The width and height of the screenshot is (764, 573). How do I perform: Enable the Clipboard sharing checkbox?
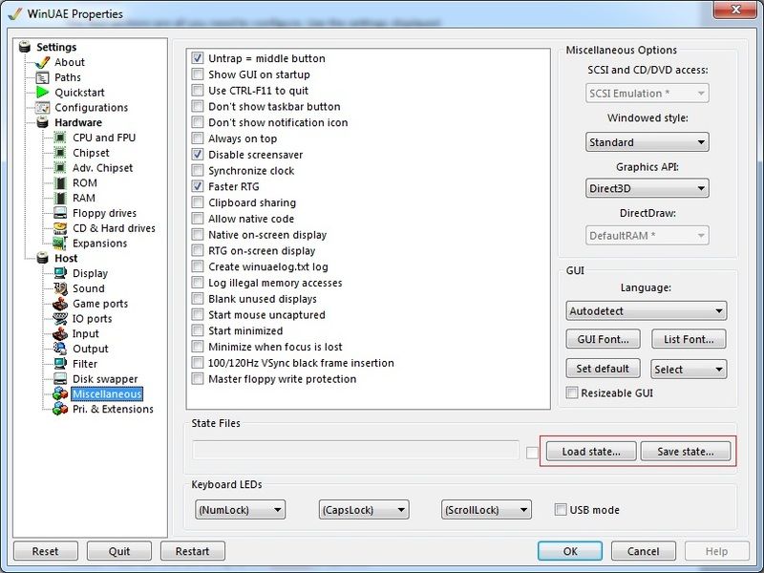coord(198,202)
